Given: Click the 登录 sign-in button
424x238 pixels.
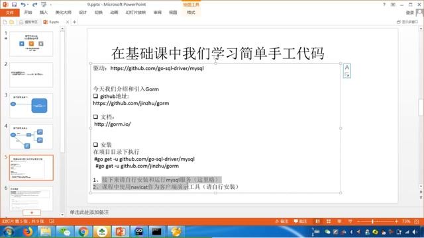Looking at the screenshot, I should click(x=409, y=13).
